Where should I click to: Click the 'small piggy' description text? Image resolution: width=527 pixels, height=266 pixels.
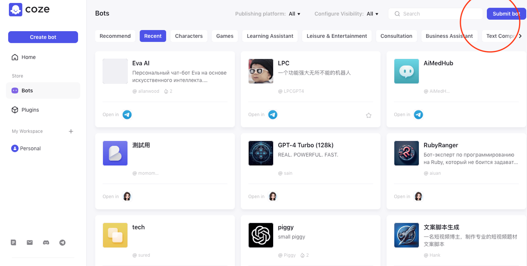point(292,237)
